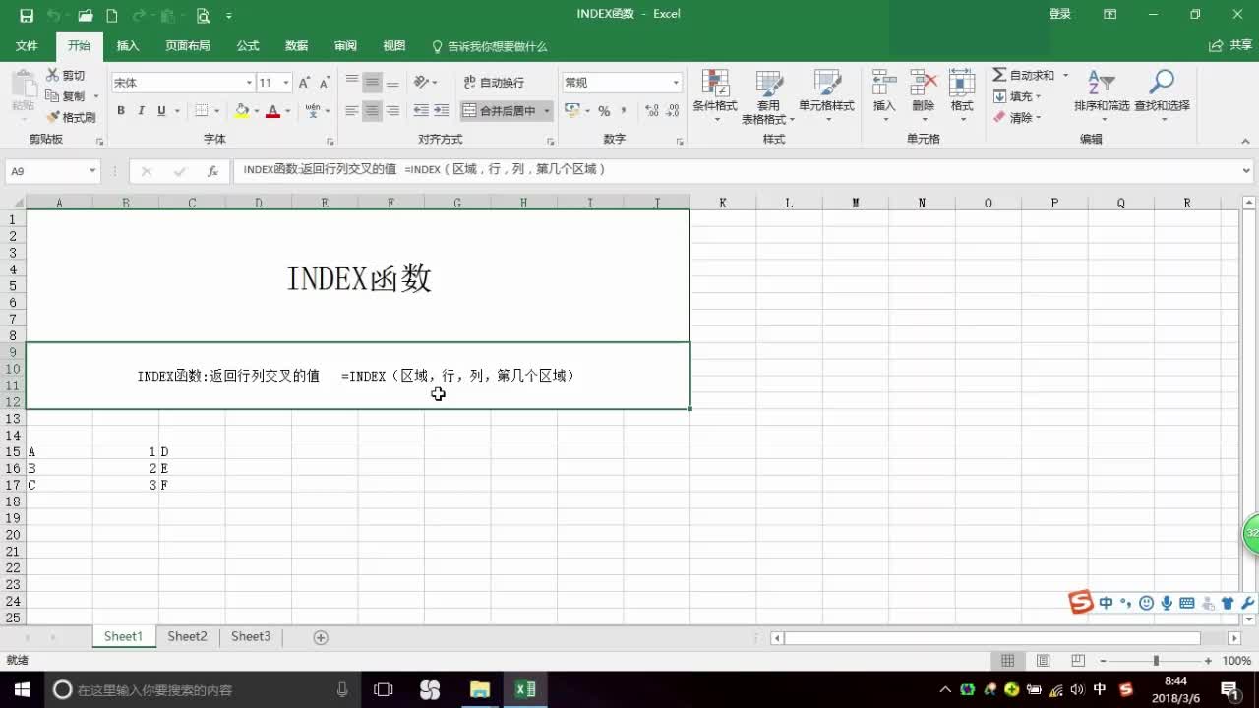Add a new worksheet with the plus button
1259x708 pixels.
click(x=320, y=637)
